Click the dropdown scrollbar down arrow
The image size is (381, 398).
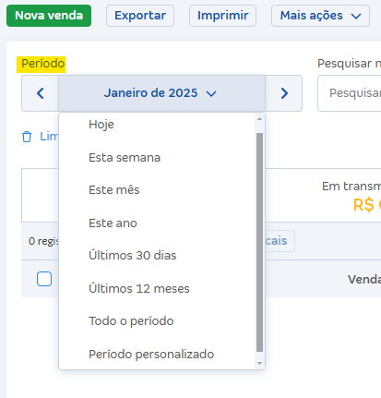click(x=259, y=364)
